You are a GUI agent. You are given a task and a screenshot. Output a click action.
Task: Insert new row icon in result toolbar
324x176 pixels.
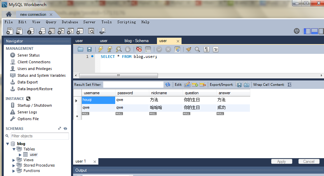click(x=195, y=84)
